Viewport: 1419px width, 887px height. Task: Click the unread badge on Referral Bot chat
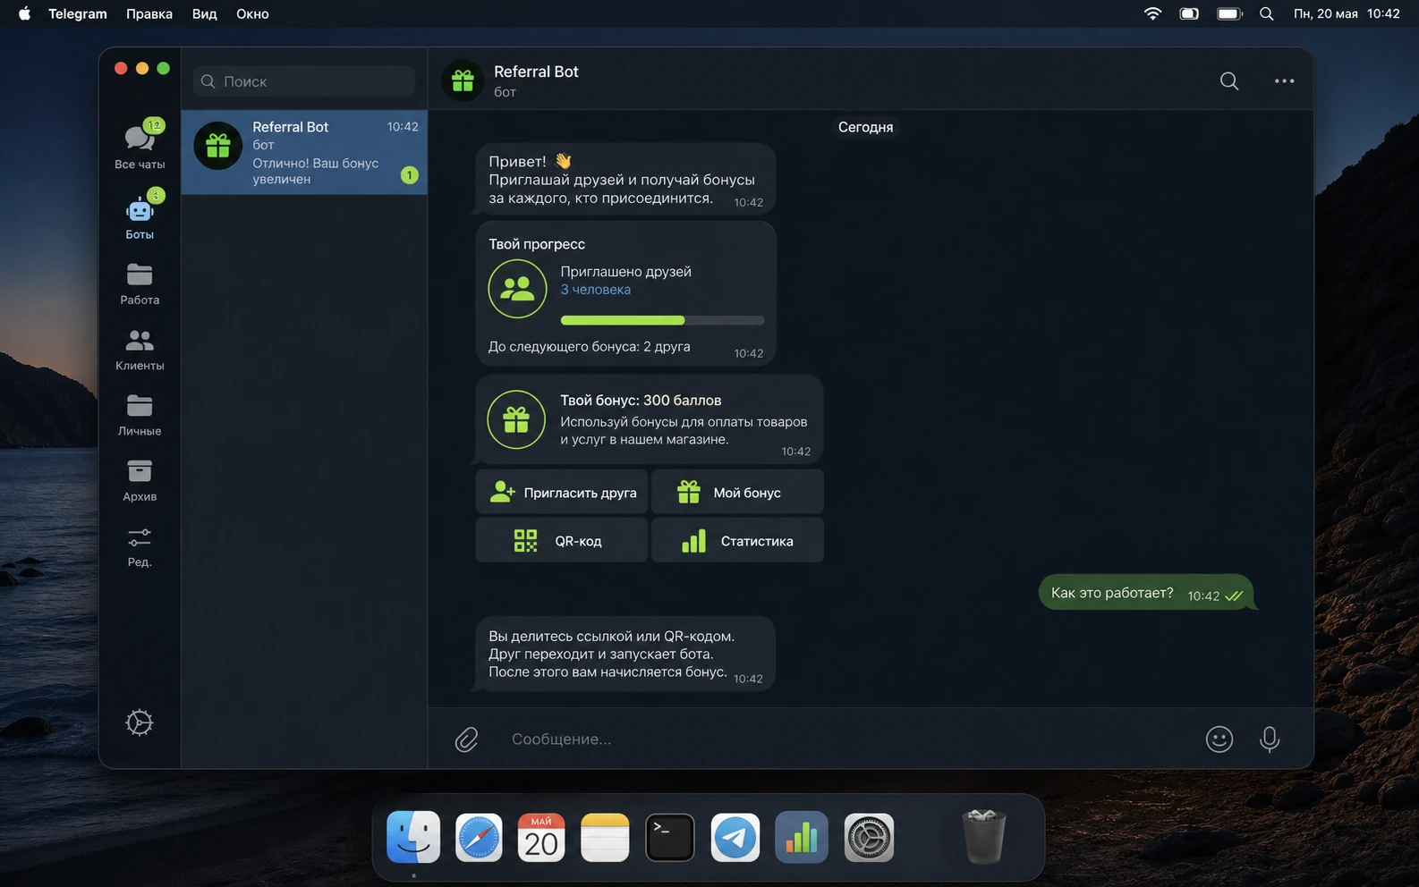tap(409, 175)
